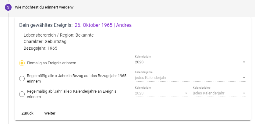Click the event link '26. Oktober 1965 | Andrea'

point(103,25)
